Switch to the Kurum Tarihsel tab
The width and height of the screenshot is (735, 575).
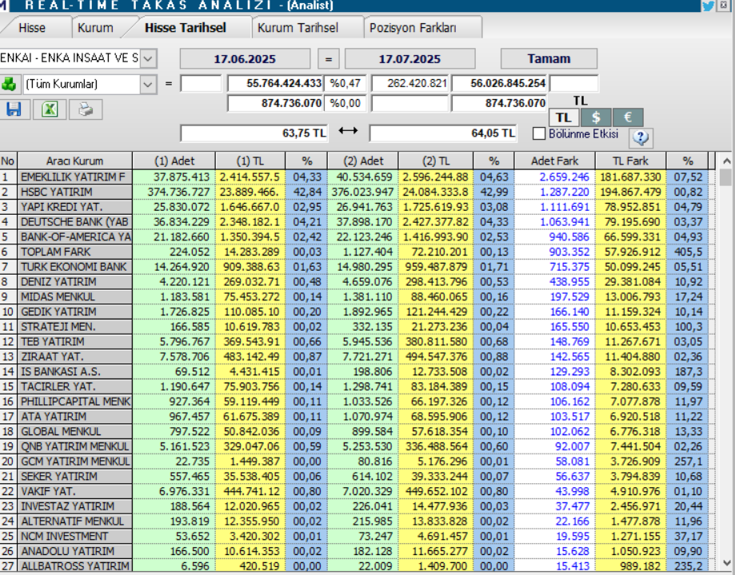(298, 28)
